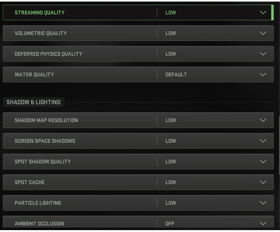This screenshot has width=280, height=232.
Task: Select the Streaming Quality setting label
Action: pos(40,13)
